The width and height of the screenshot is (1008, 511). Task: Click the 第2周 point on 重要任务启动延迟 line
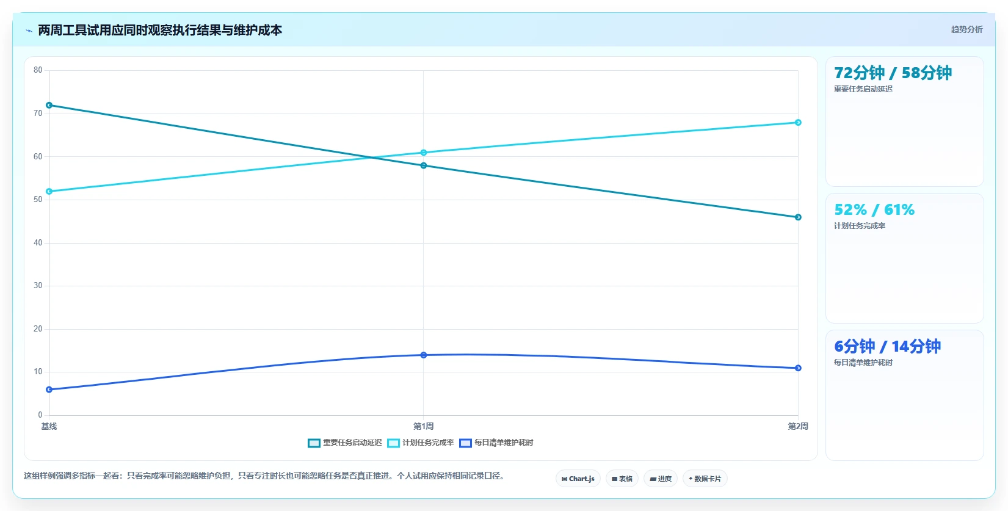(798, 217)
